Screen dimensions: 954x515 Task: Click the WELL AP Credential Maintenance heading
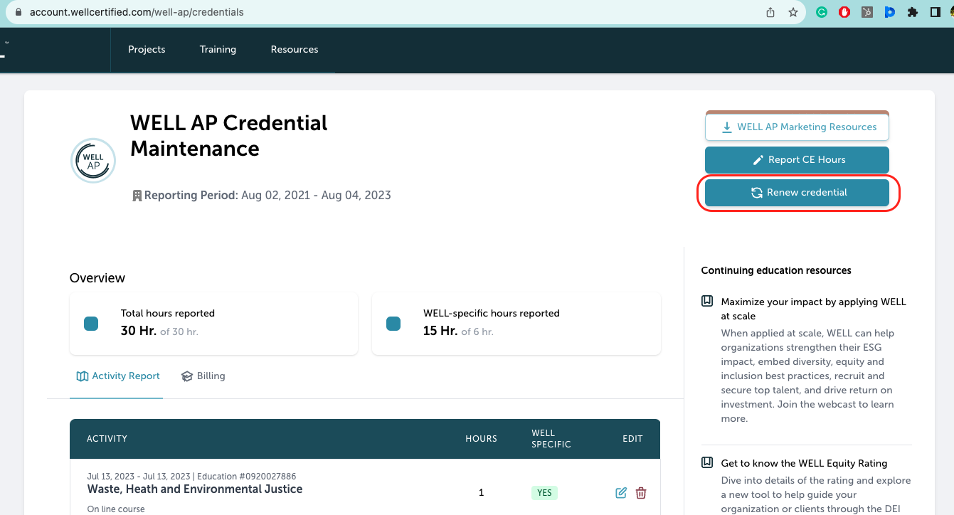229,135
